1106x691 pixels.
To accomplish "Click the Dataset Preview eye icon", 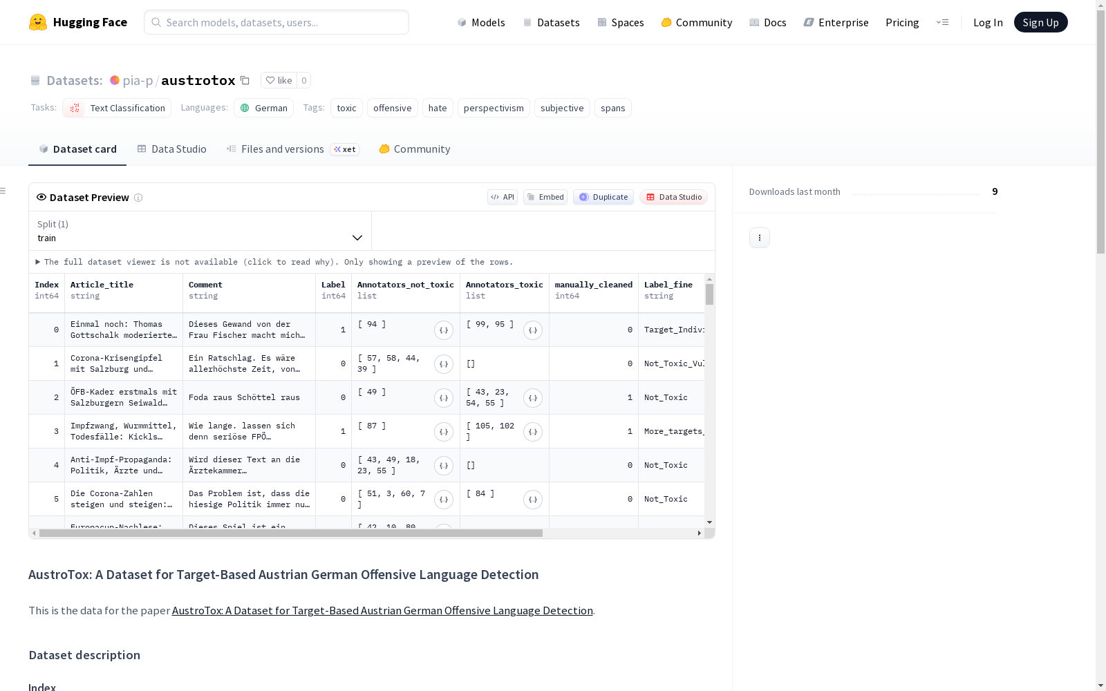I will coord(41,197).
